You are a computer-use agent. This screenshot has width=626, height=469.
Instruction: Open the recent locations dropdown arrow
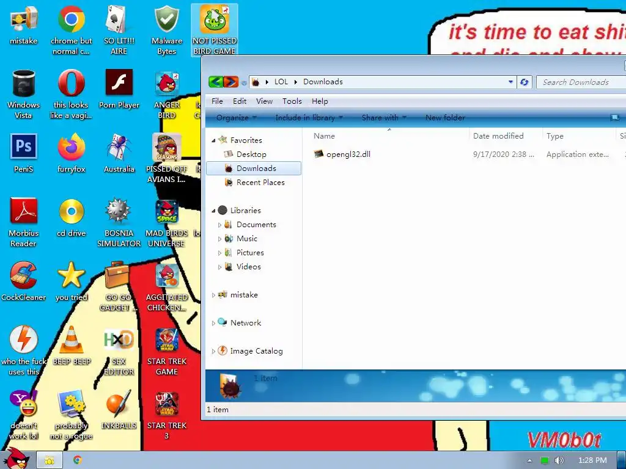[x=244, y=83]
